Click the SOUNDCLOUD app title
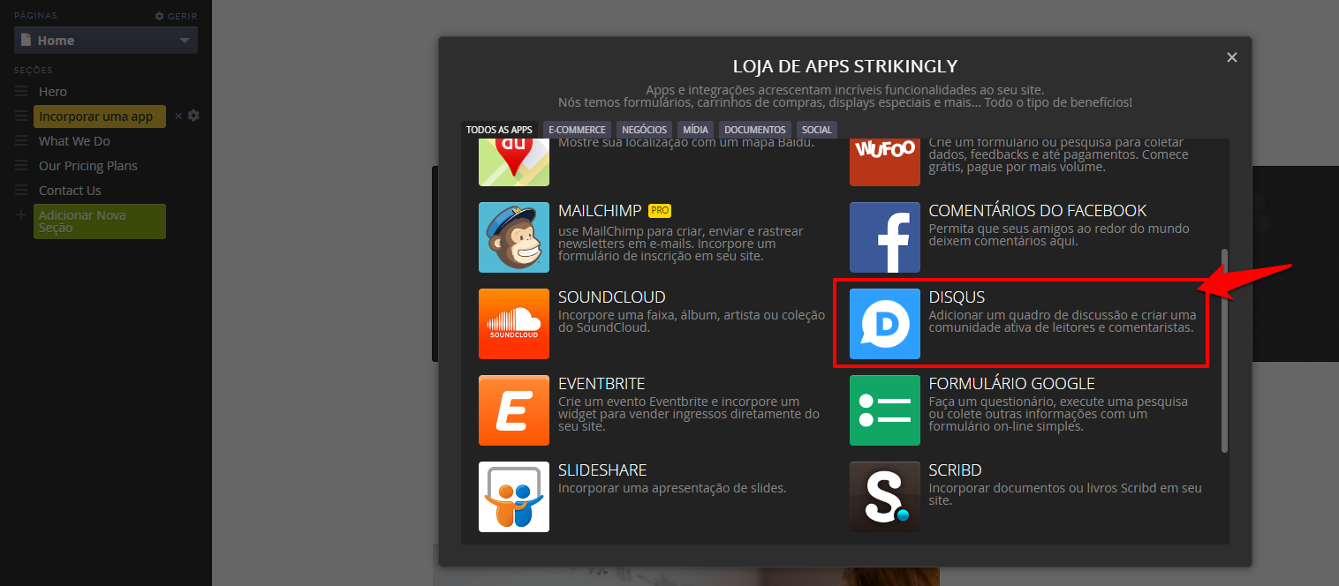Viewport: 1339px width, 586px height. coord(612,297)
